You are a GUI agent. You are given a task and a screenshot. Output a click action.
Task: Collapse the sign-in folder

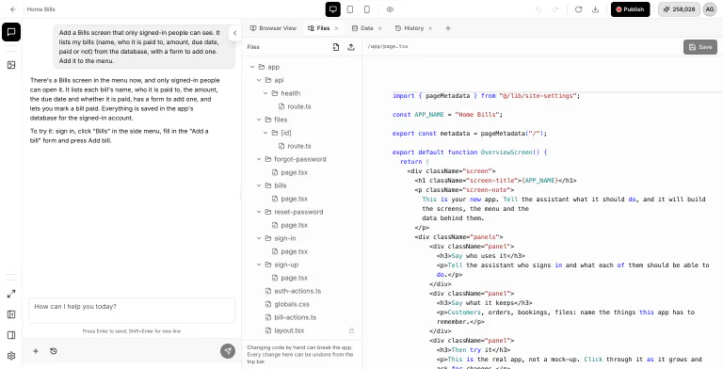point(259,238)
